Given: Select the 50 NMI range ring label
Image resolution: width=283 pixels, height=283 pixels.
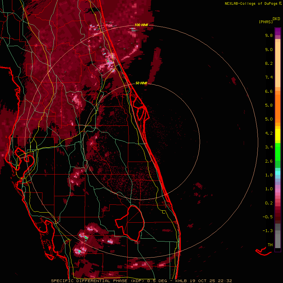Looking at the screenshot, I should 141,83.
